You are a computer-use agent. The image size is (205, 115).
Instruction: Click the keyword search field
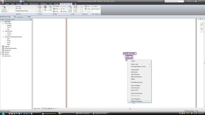[174, 1]
